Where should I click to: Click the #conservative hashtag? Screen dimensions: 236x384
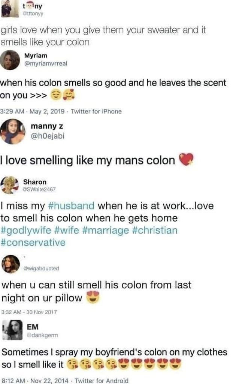(33, 243)
